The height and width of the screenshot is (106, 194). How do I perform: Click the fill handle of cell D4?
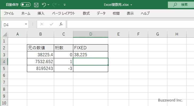tap(108, 65)
